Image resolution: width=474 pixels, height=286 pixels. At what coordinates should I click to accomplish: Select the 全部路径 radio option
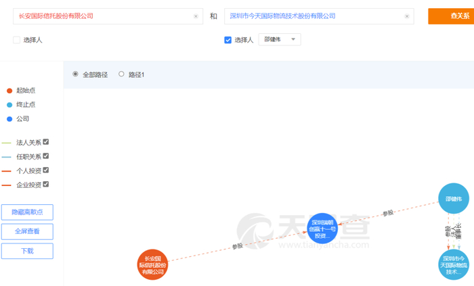[75, 74]
